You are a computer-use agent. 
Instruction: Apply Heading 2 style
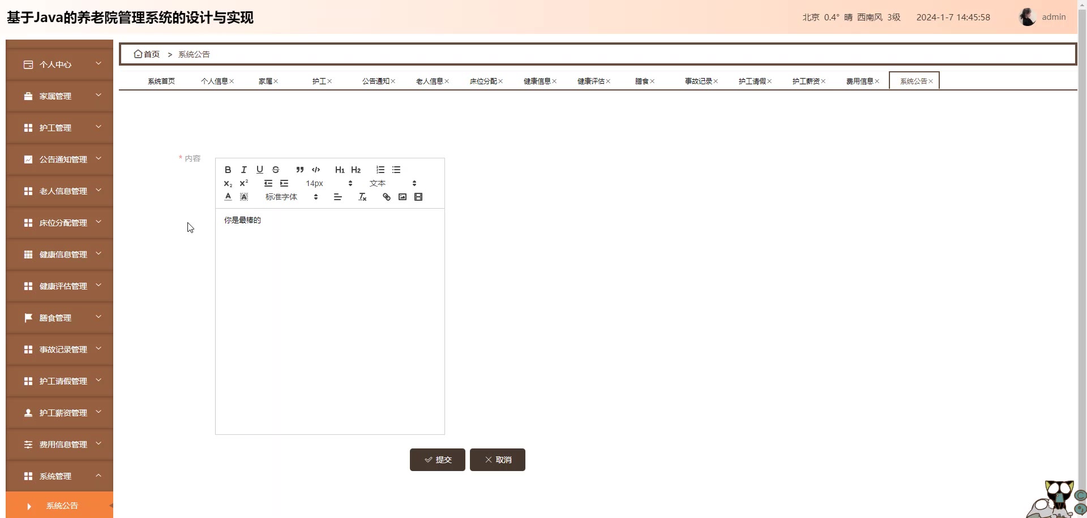coord(356,170)
